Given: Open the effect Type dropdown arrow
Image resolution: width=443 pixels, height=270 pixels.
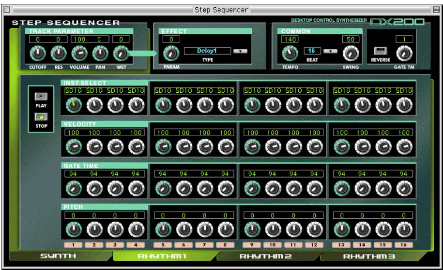Looking at the screenshot, I should coord(240,51).
